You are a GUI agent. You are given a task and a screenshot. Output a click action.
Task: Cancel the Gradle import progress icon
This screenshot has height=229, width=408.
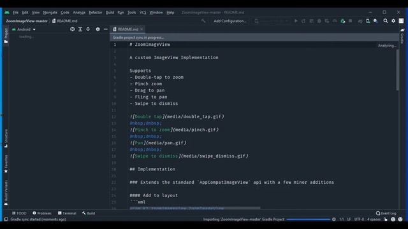[334, 219]
